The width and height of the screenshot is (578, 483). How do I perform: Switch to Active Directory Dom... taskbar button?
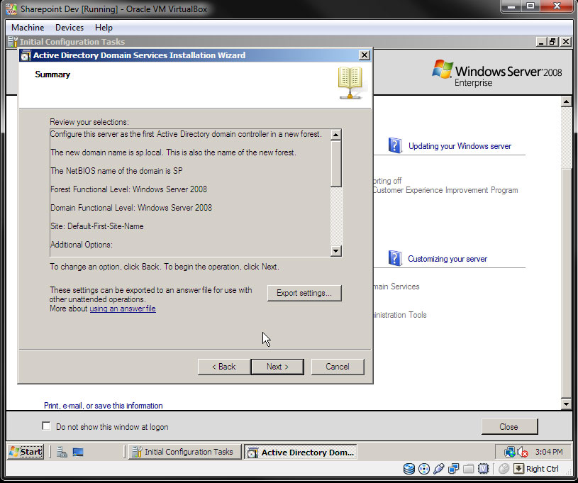(x=301, y=452)
